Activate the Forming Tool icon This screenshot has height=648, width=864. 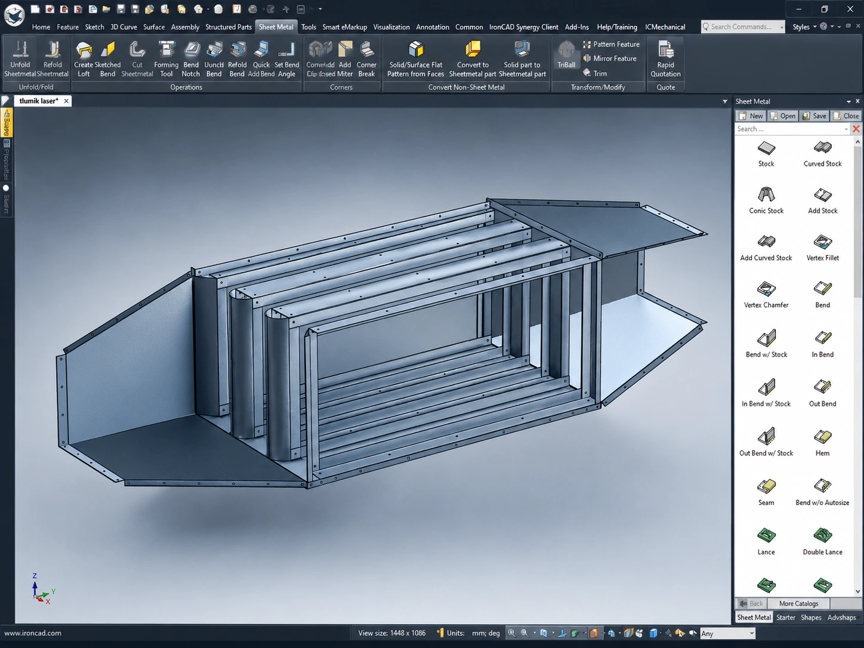pyautogui.click(x=166, y=59)
